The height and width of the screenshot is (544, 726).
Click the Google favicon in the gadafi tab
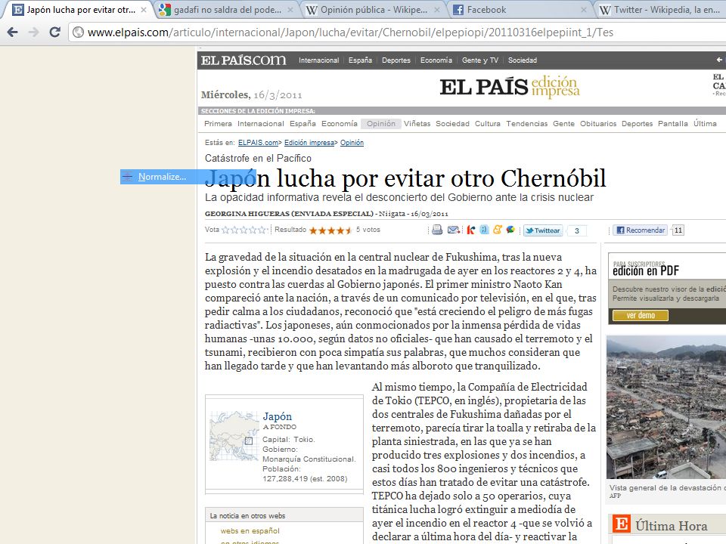164,10
